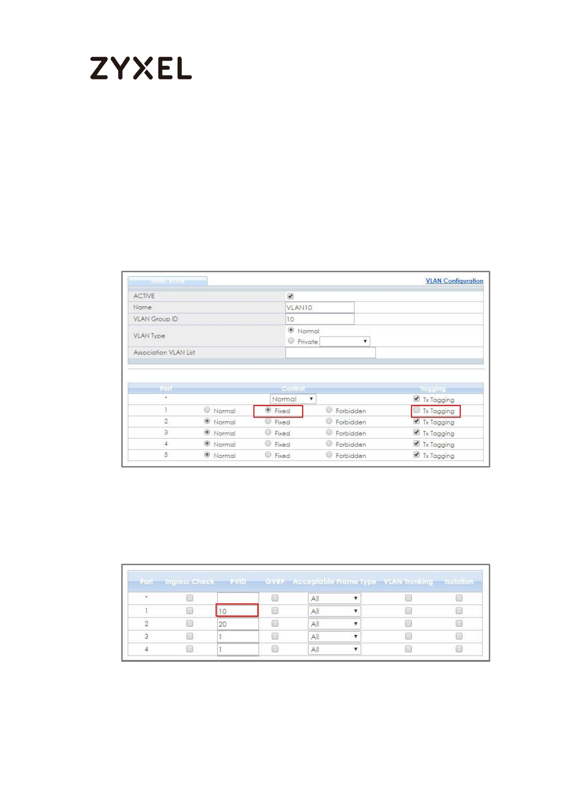Click the VLAN Name input field
This screenshot has height=810, width=573.
click(x=319, y=308)
